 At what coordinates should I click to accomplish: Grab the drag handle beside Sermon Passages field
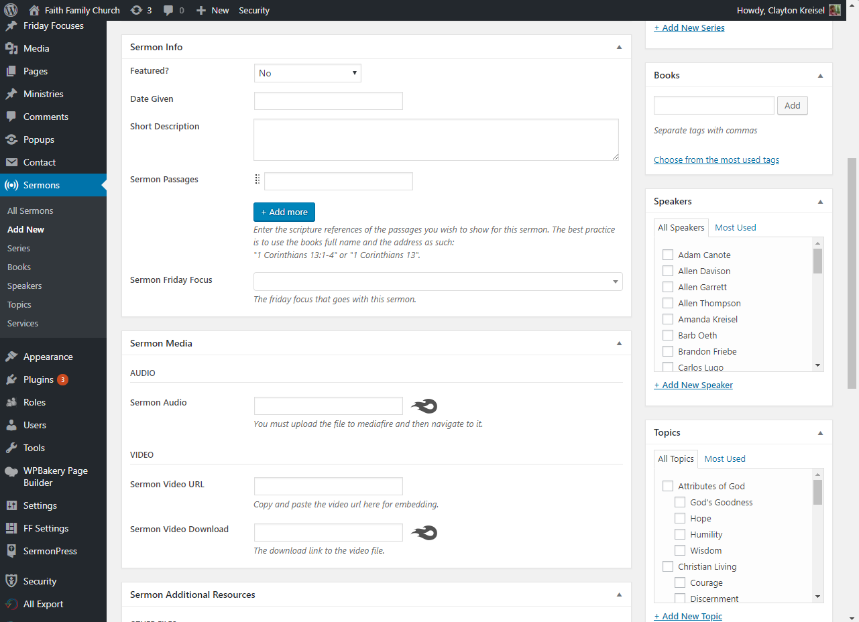tap(257, 180)
